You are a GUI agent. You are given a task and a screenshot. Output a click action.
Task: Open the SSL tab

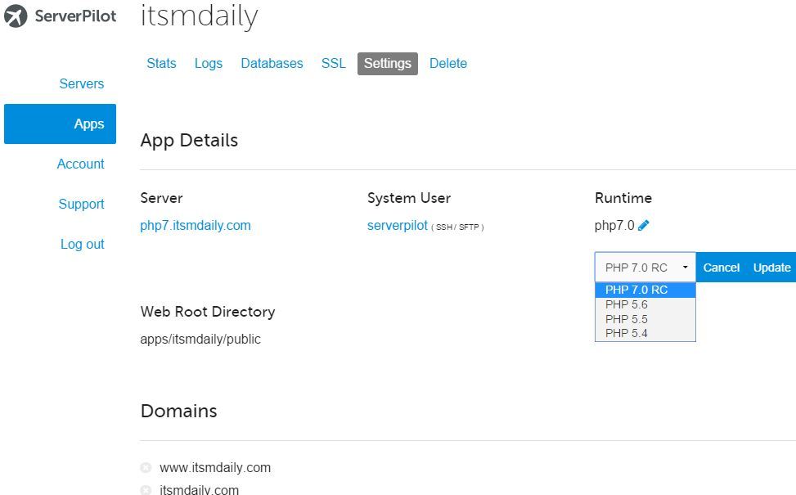pyautogui.click(x=333, y=63)
